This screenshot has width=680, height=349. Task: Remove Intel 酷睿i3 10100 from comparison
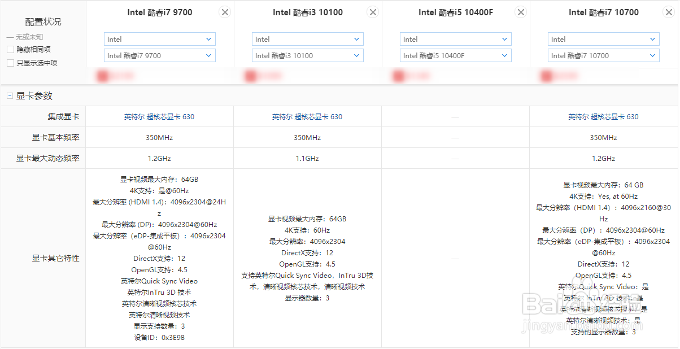click(x=373, y=12)
